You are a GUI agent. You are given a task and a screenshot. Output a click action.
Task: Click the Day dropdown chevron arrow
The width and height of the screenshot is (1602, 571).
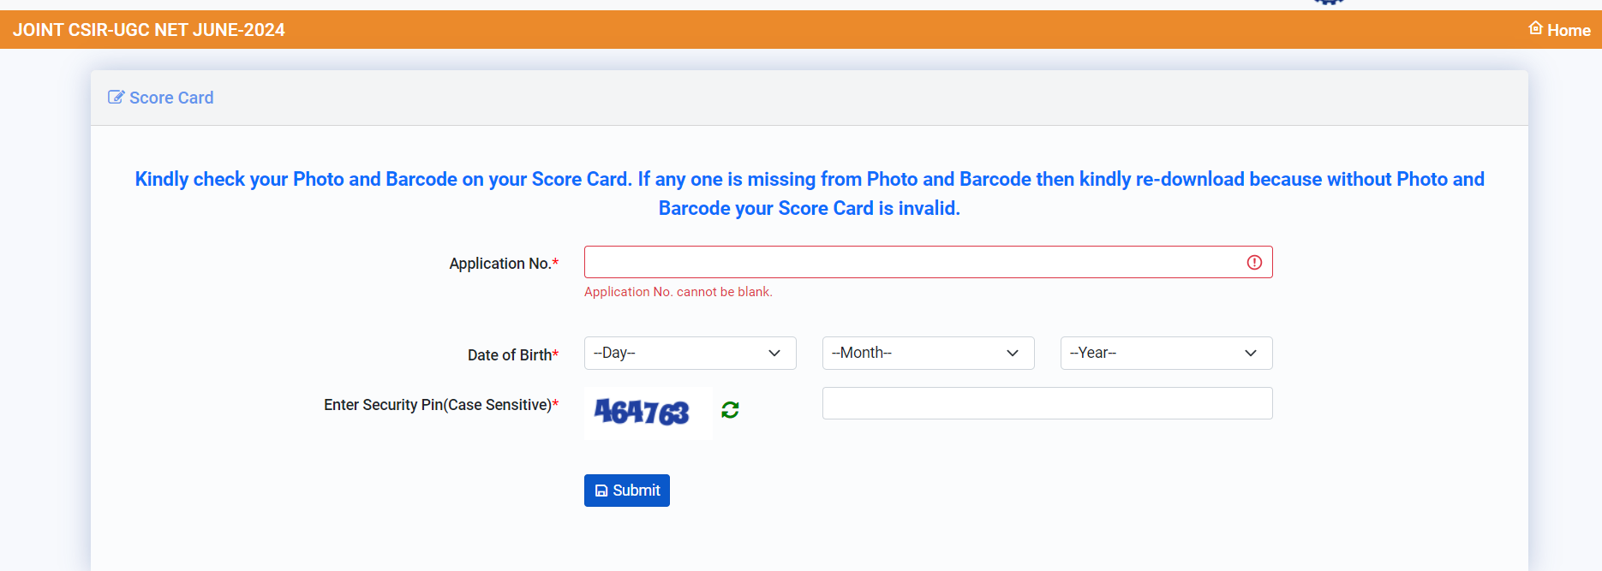tap(774, 354)
